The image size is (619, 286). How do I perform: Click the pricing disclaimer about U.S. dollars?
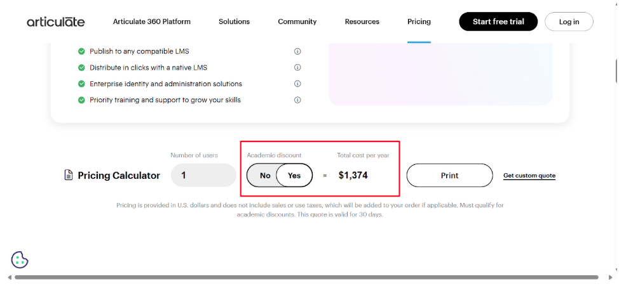310,210
